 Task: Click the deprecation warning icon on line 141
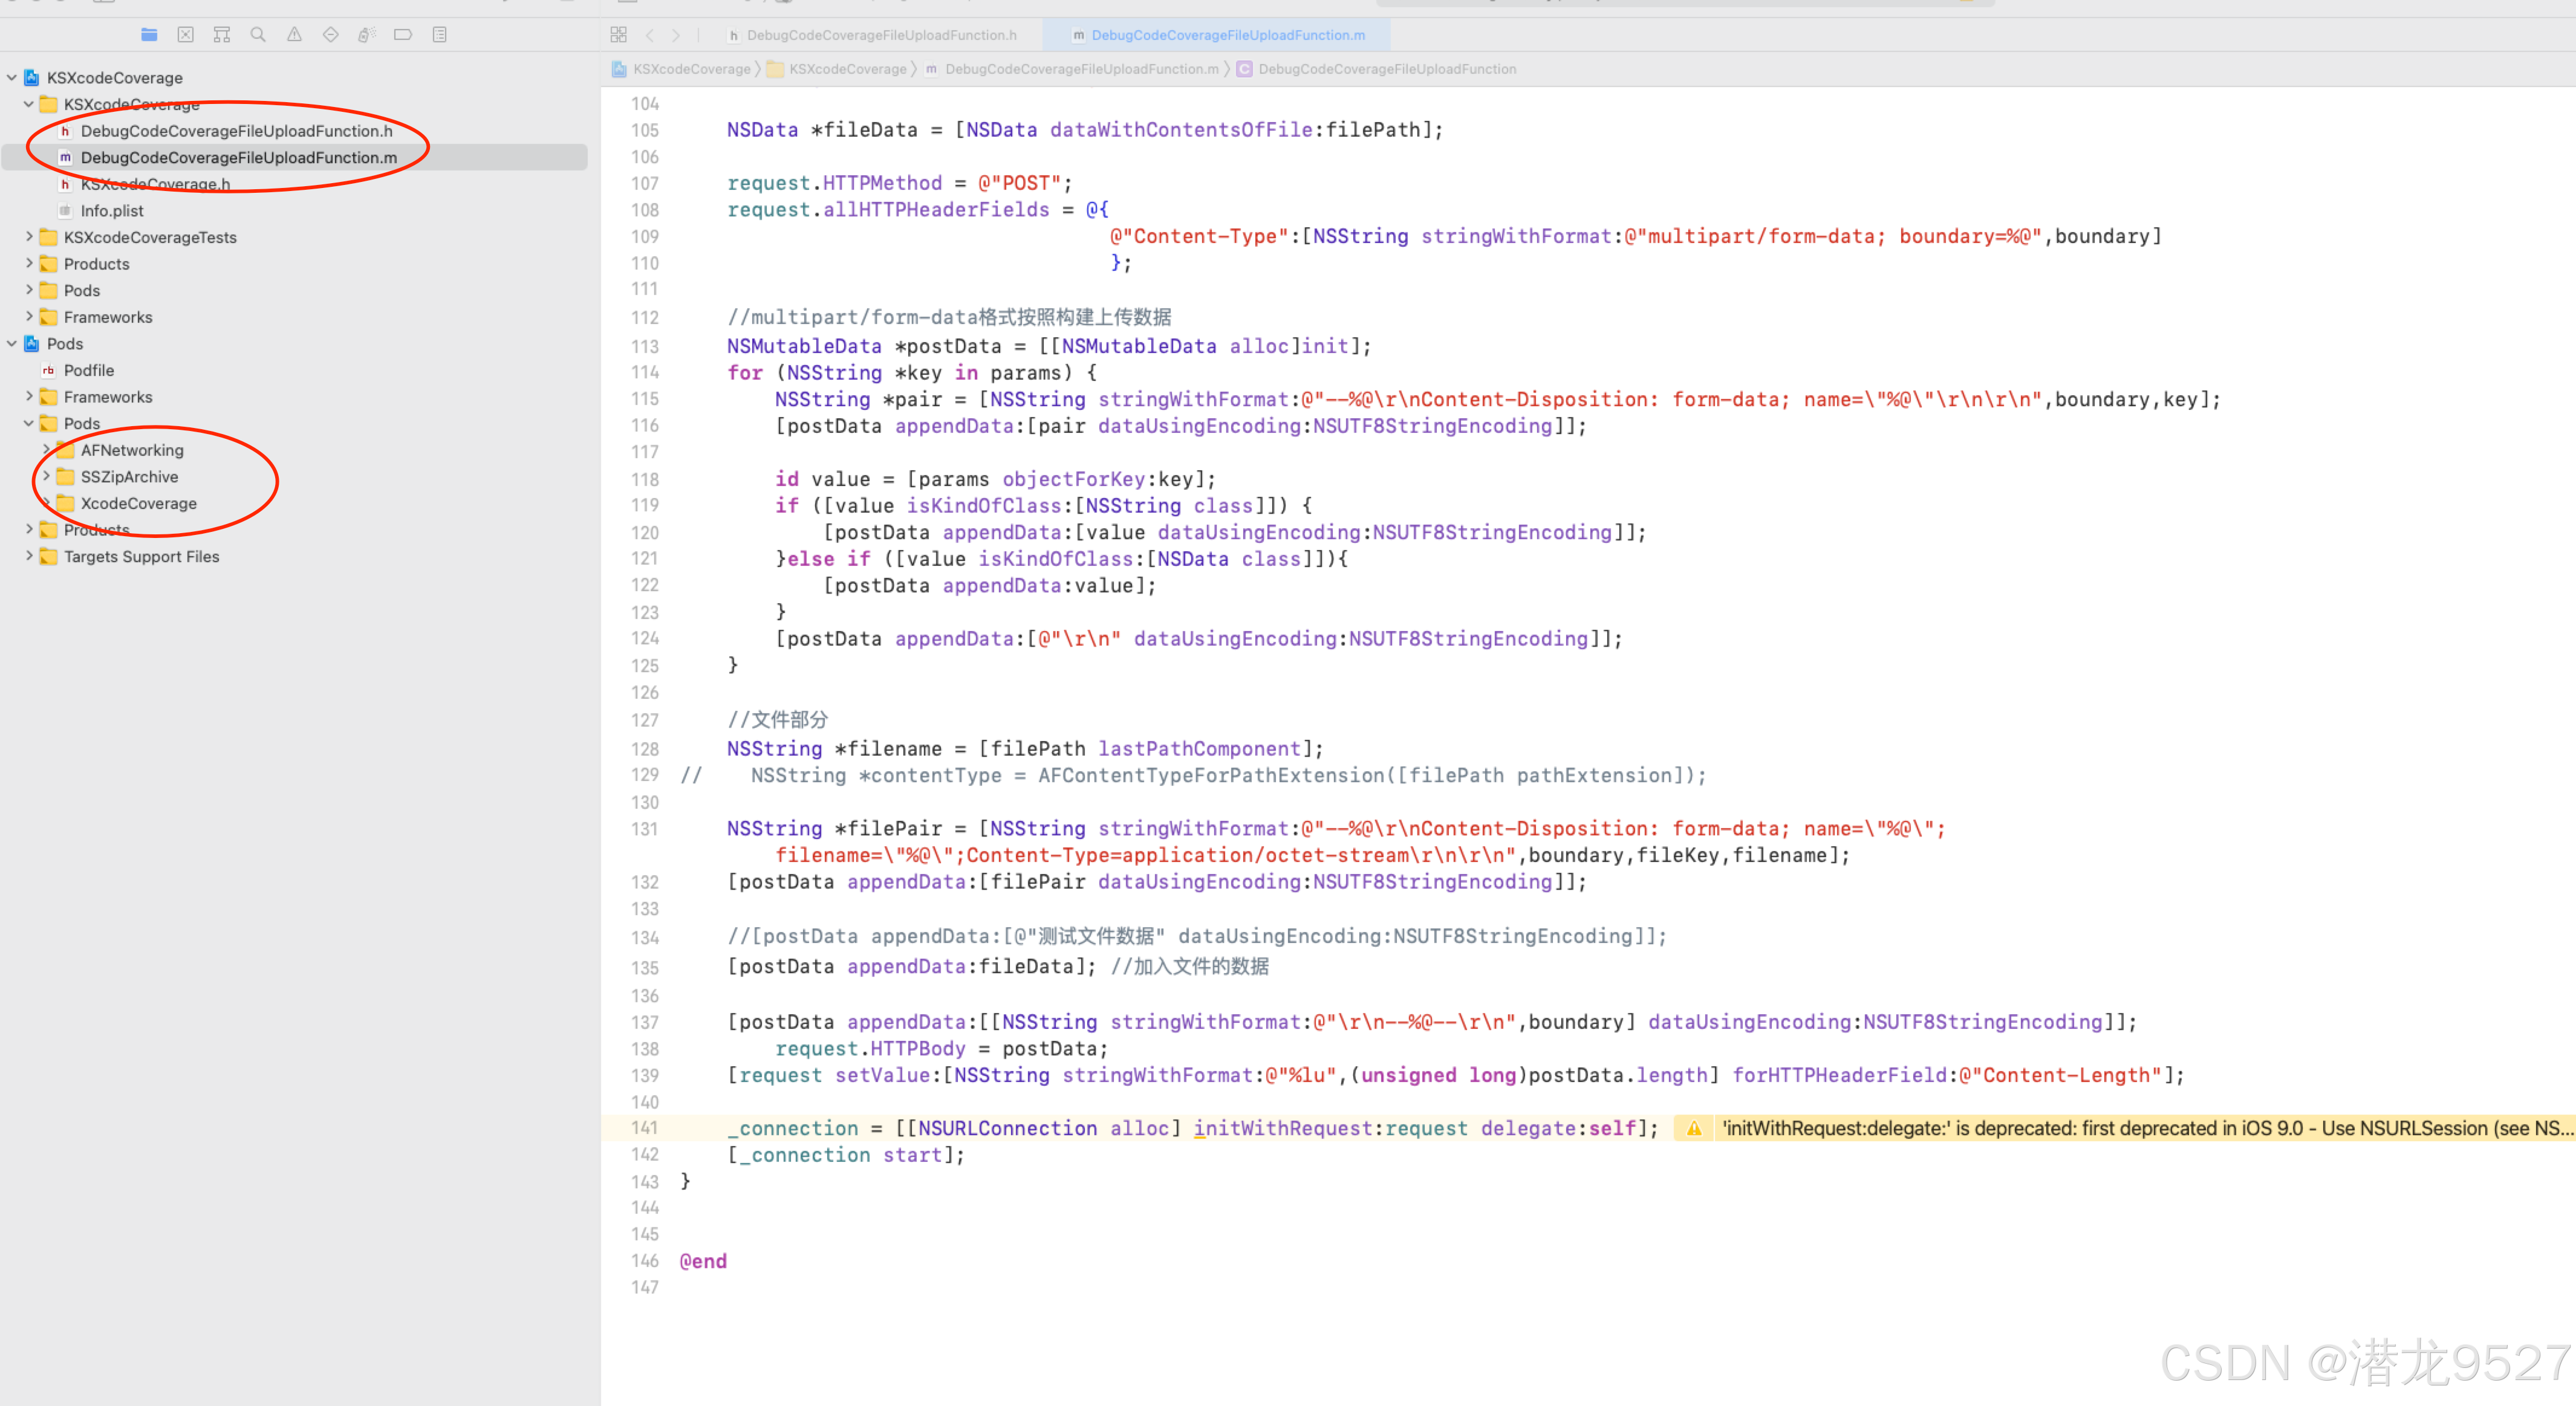pyautogui.click(x=1693, y=1128)
